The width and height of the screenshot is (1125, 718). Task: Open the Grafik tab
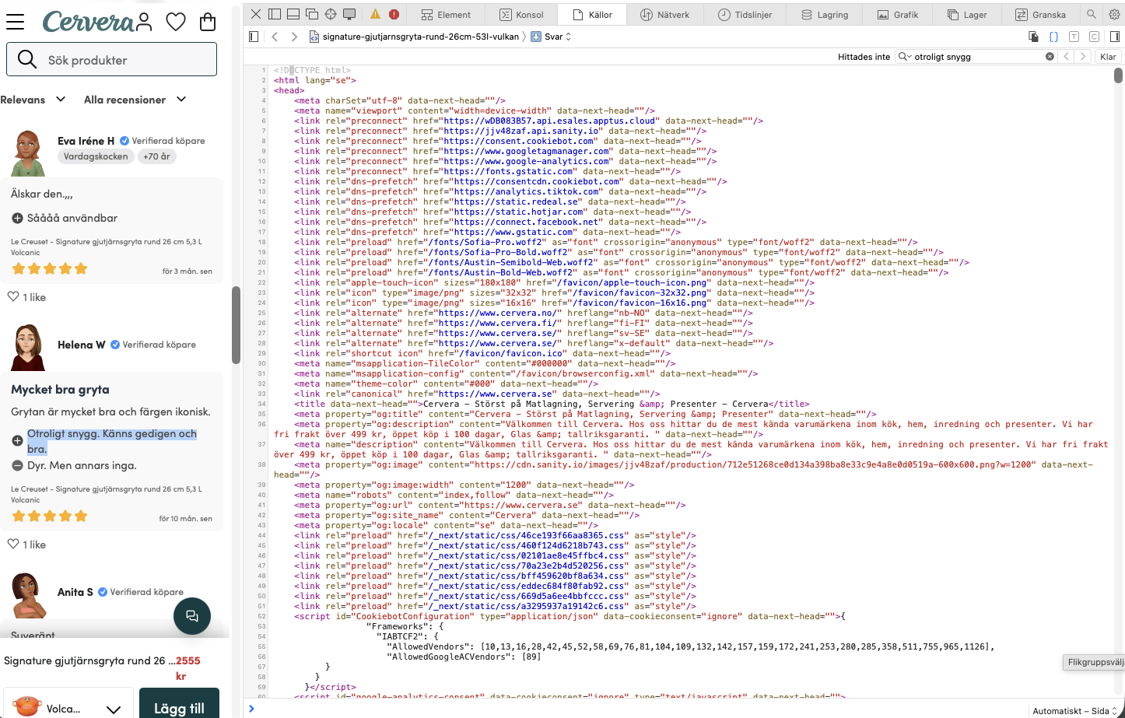[898, 14]
